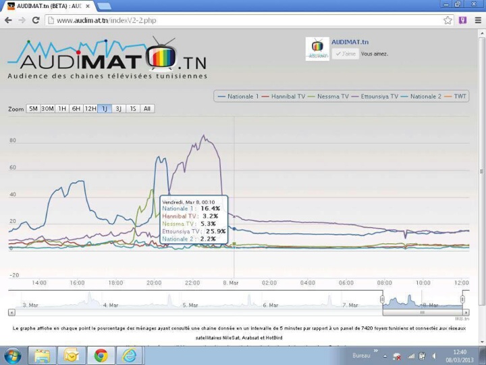Select the 1S zoom range

tap(133, 109)
